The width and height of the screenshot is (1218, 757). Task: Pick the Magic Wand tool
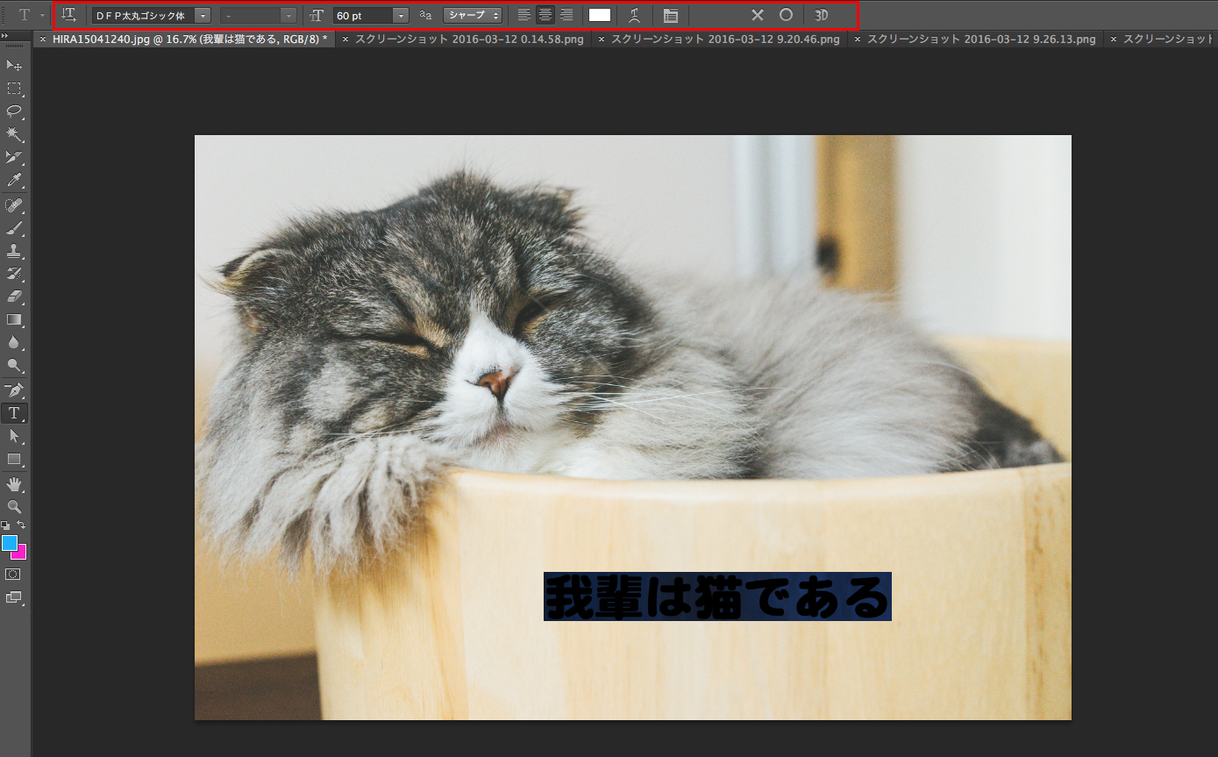[x=14, y=134]
